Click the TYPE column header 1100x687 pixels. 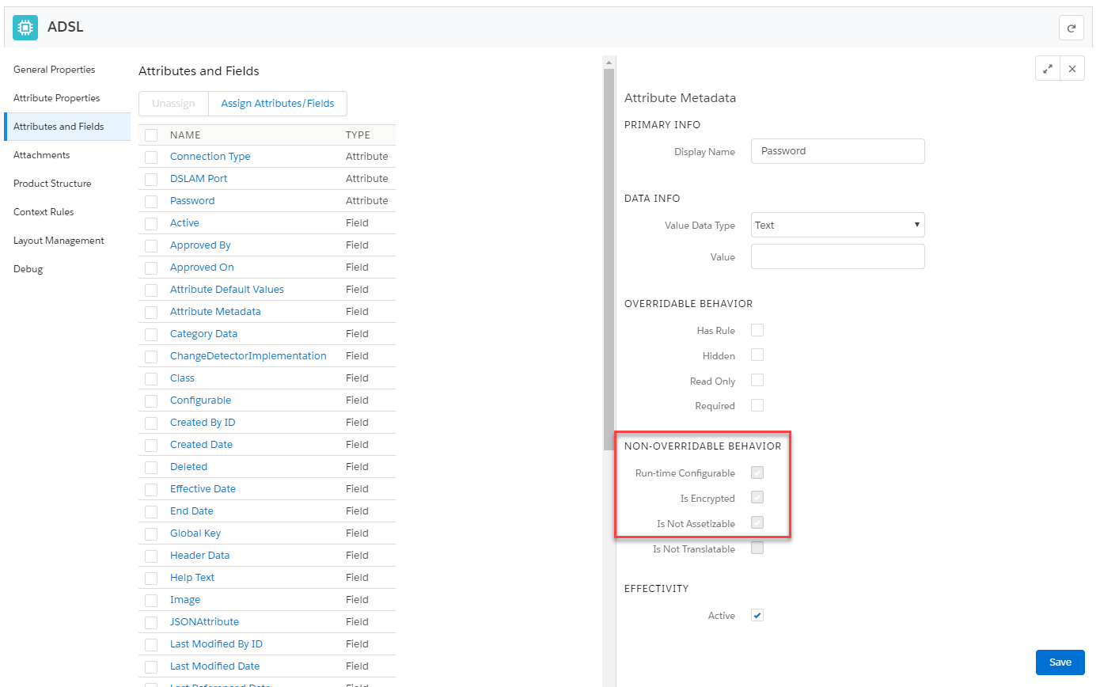coord(358,135)
